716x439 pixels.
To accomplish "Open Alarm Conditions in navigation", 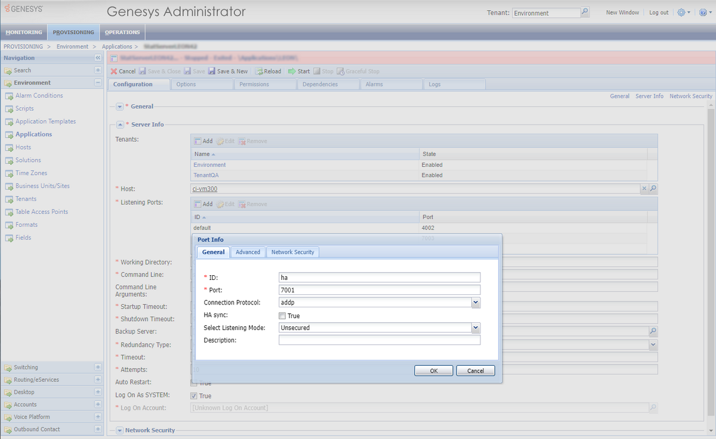I will pos(39,95).
